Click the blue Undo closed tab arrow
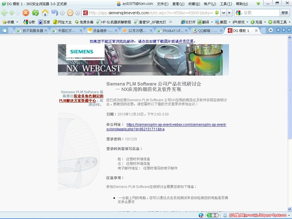Screen dimensions: 292x219 pyautogui.click(x=55, y=13)
